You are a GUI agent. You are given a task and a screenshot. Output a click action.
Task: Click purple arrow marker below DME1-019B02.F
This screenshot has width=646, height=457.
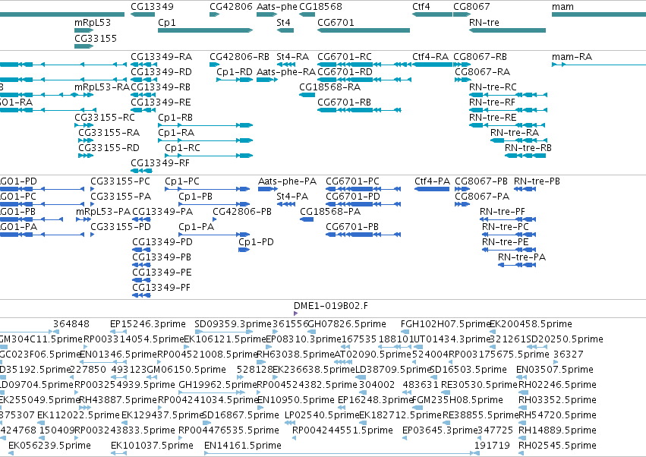pos(295,314)
